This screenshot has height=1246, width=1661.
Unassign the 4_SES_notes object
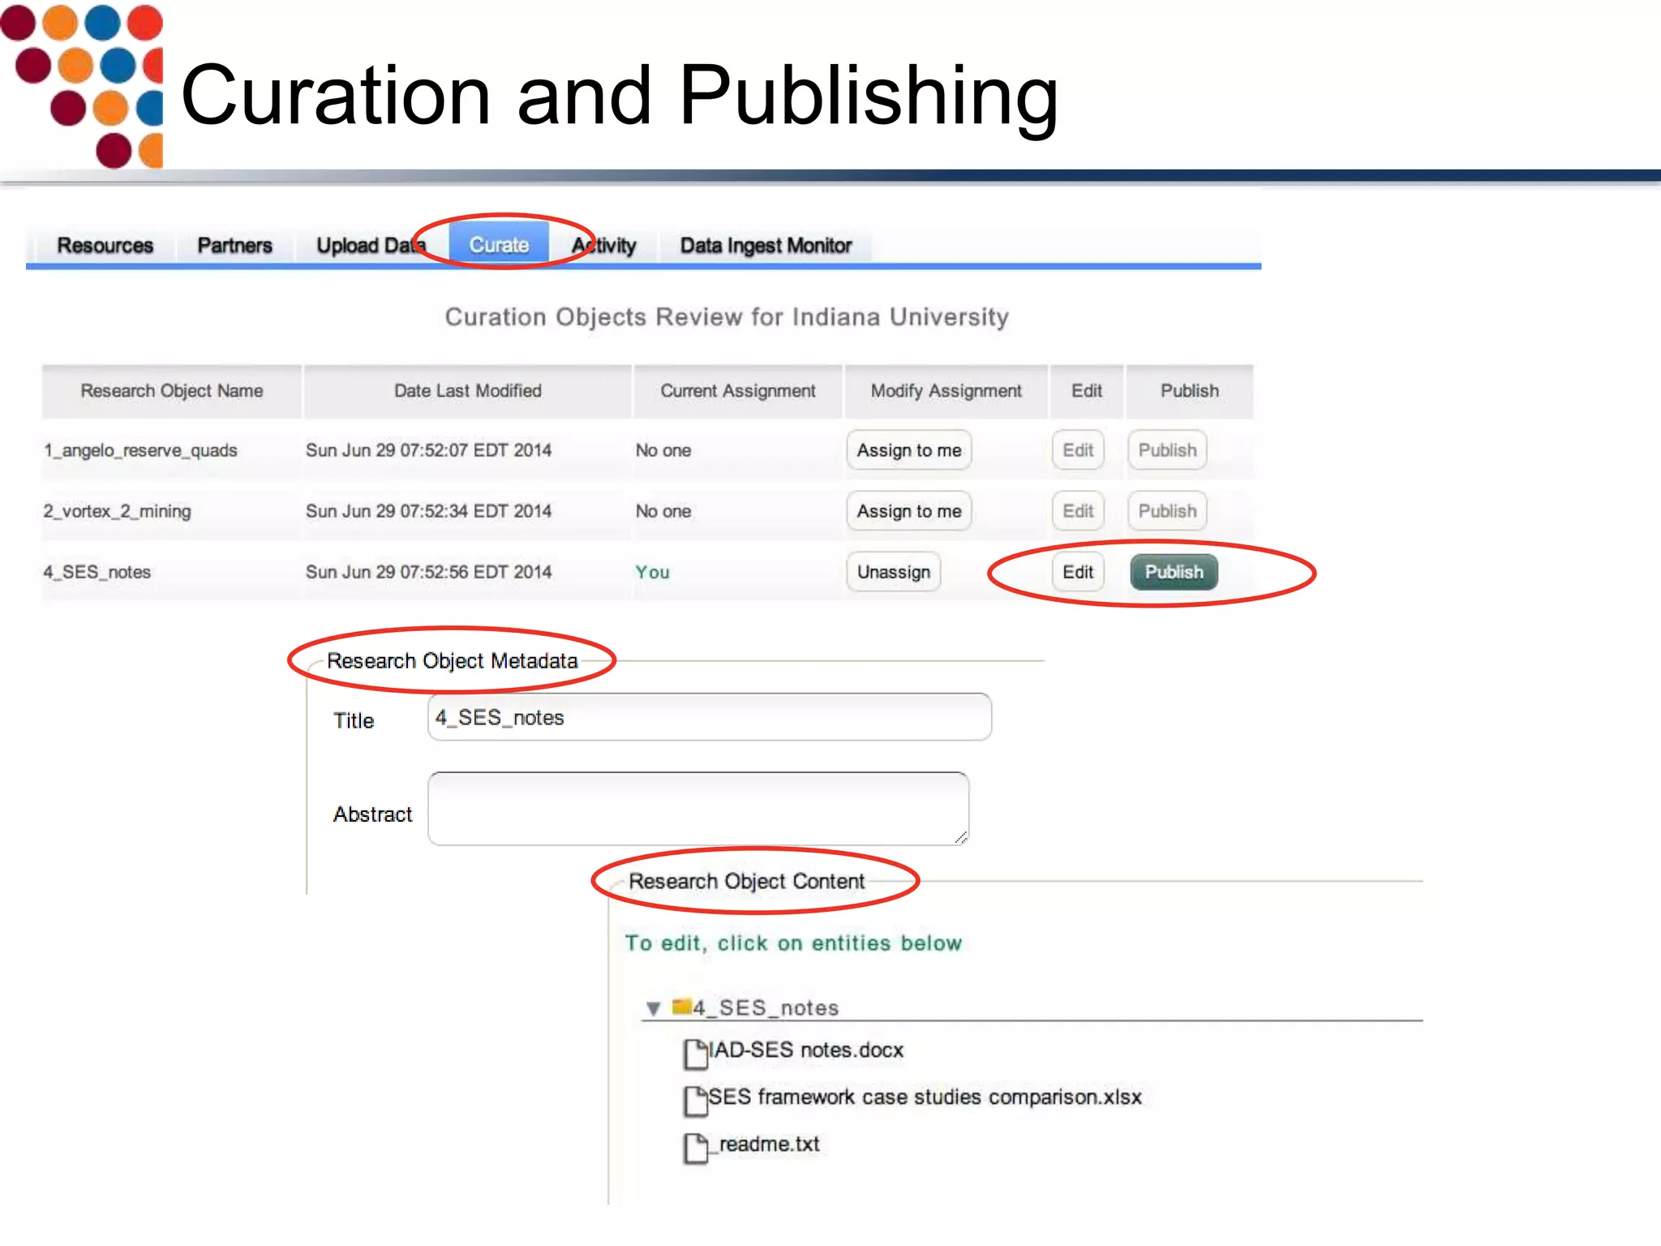(x=894, y=572)
